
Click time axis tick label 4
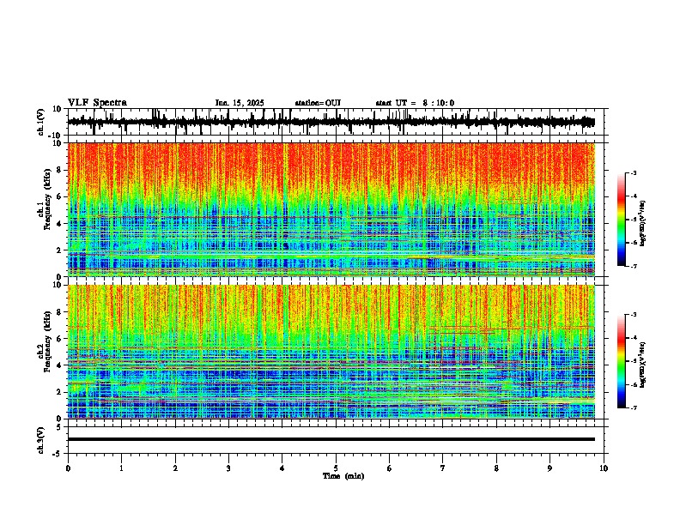[x=282, y=468]
